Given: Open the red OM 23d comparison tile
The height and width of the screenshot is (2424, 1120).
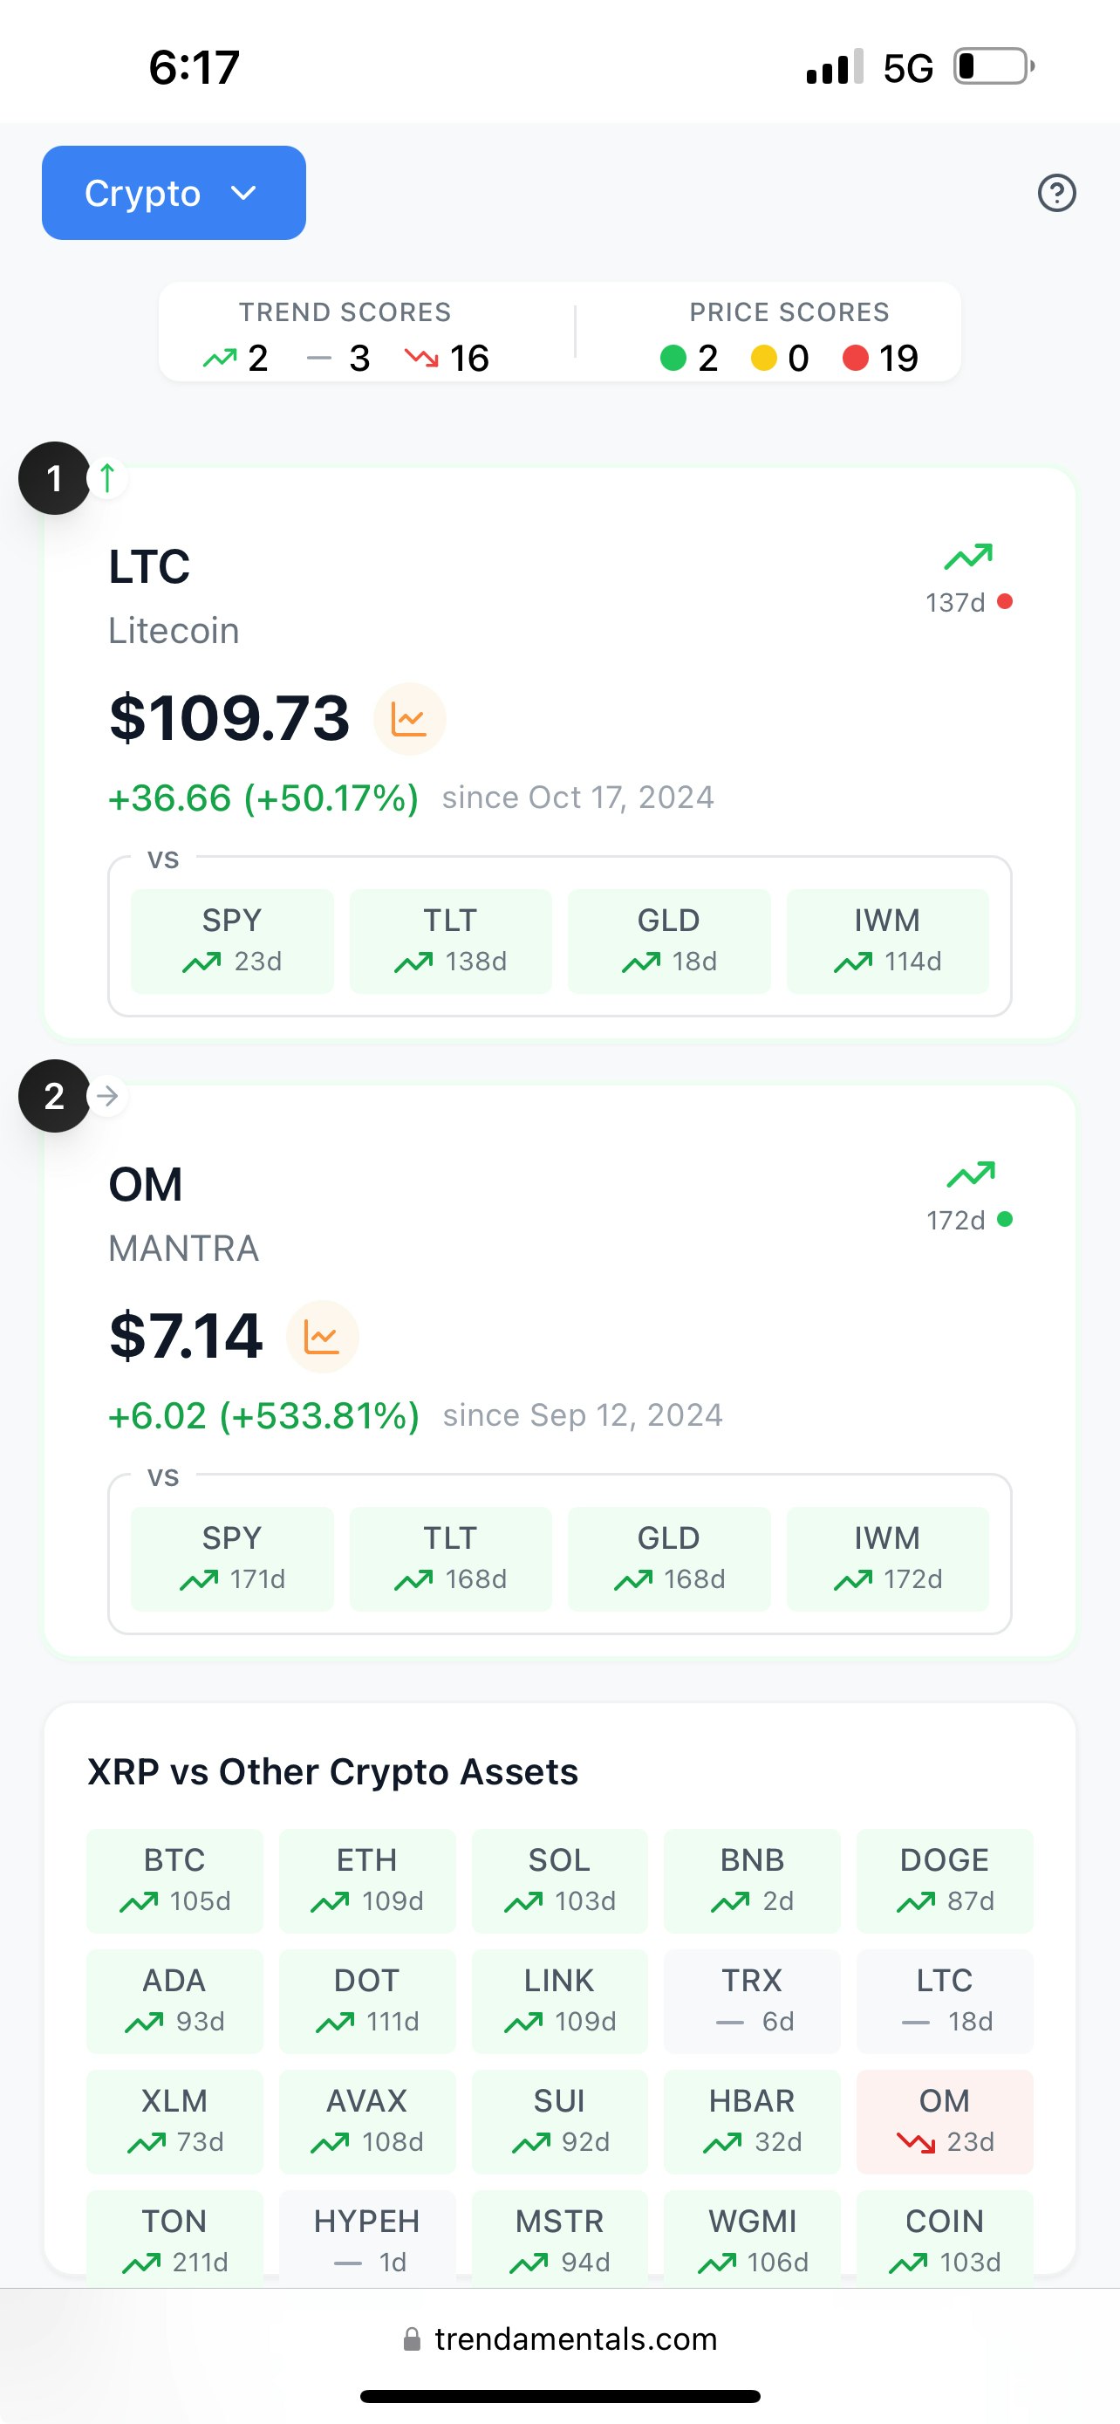Looking at the screenshot, I should tap(944, 2121).
